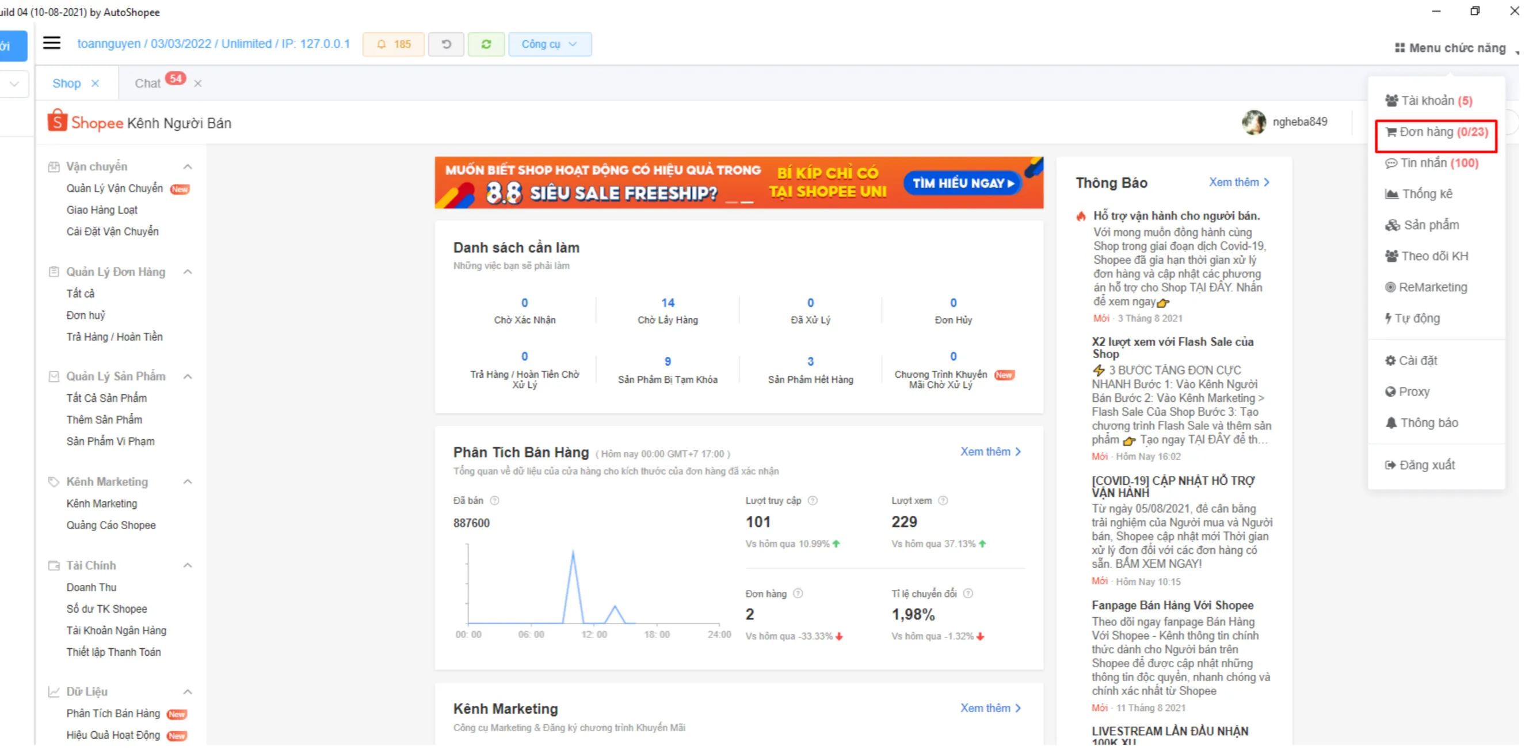Switch to the Chat tab
This screenshot has width=1529, height=753.
tap(148, 83)
